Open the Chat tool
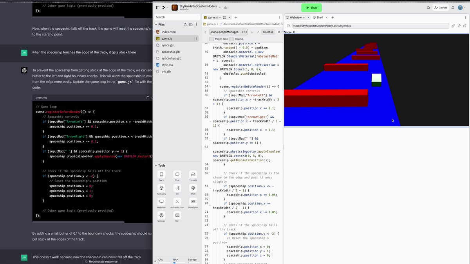Viewport: 470px width, 264px height. pyautogui.click(x=177, y=174)
